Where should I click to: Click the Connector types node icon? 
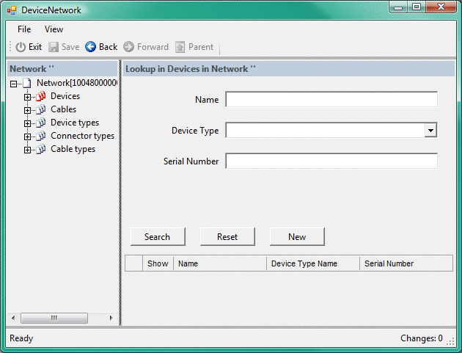pyautogui.click(x=41, y=136)
